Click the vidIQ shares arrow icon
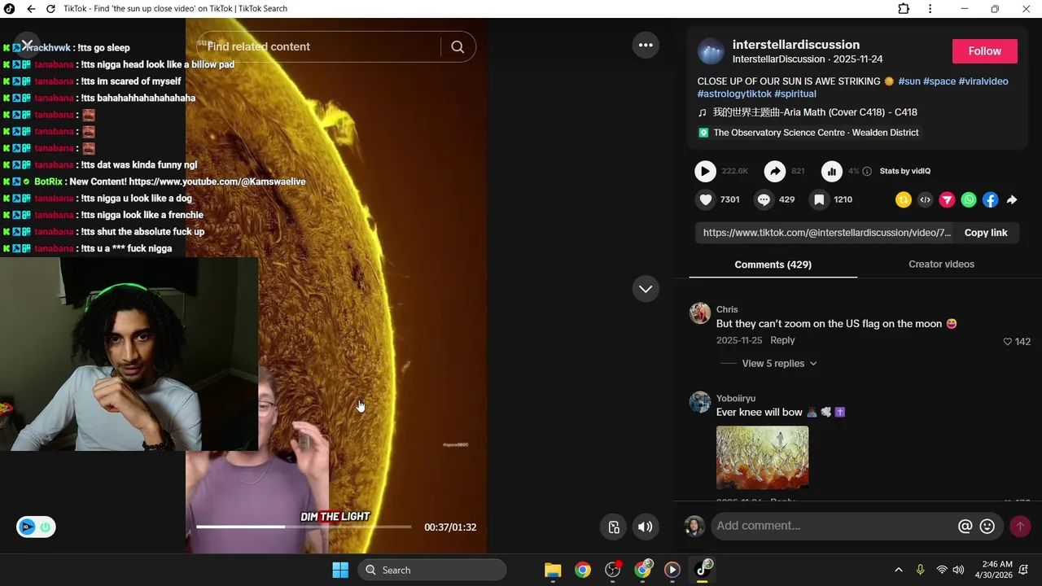The height and width of the screenshot is (586, 1042). 775,171
